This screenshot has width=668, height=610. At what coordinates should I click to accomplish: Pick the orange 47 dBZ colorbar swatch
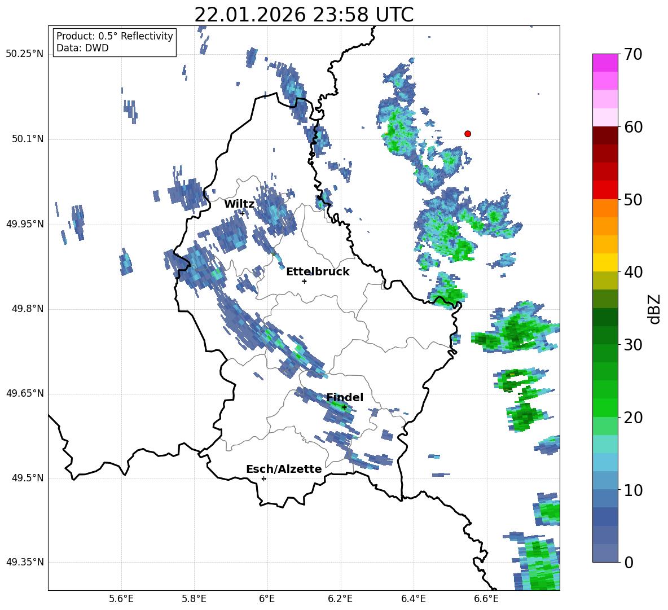[605, 226]
